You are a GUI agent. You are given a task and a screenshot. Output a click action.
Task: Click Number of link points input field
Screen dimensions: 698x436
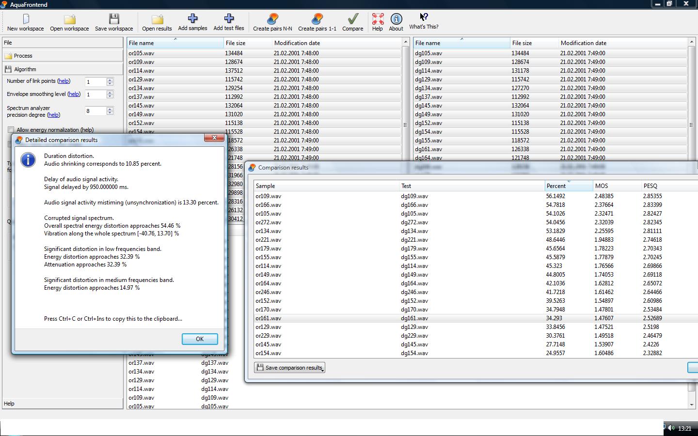pyautogui.click(x=96, y=82)
